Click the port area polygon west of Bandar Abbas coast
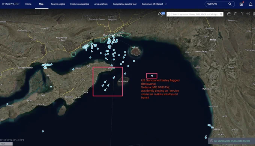255x146 pixels. (x=73, y=54)
